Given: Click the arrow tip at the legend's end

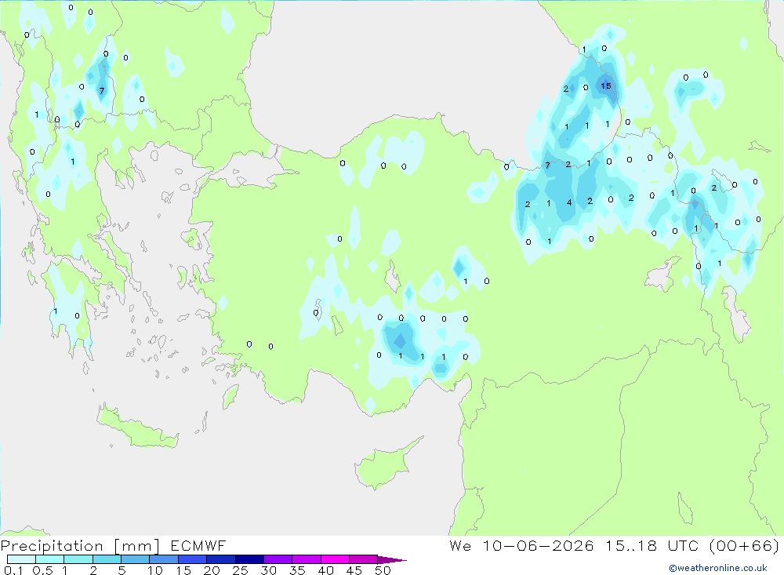Looking at the screenshot, I should click(393, 560).
